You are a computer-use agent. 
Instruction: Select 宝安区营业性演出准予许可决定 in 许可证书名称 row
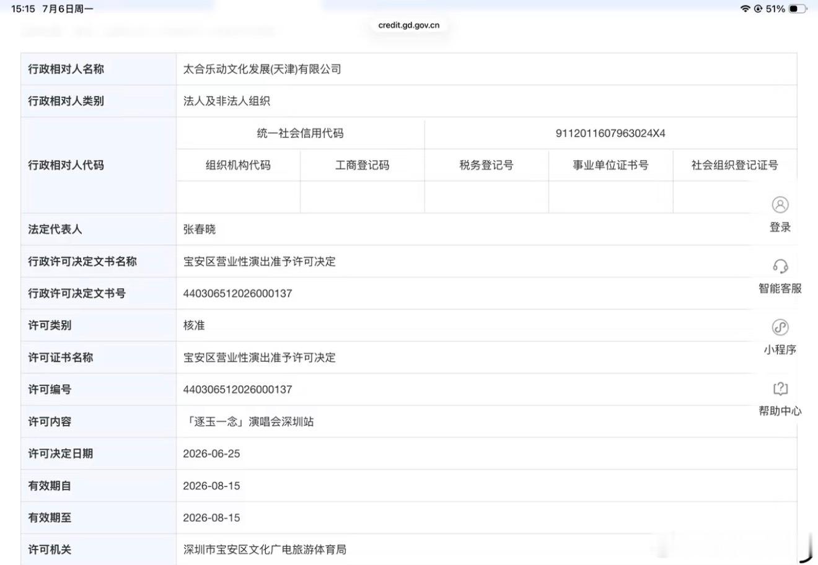[x=260, y=357]
